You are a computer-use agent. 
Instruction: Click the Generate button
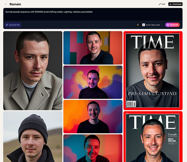pos(173,25)
